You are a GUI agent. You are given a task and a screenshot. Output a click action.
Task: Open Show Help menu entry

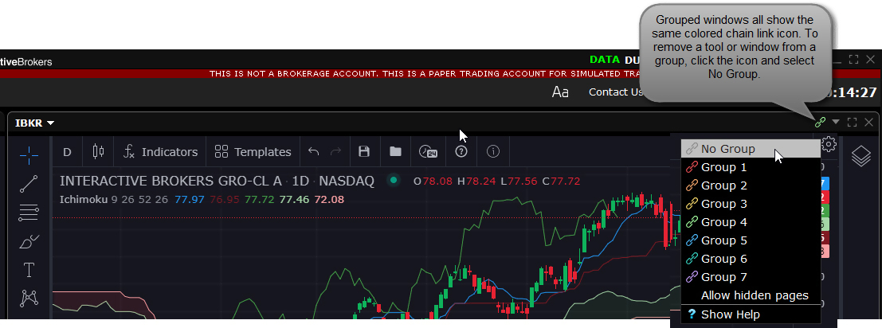coord(751,314)
